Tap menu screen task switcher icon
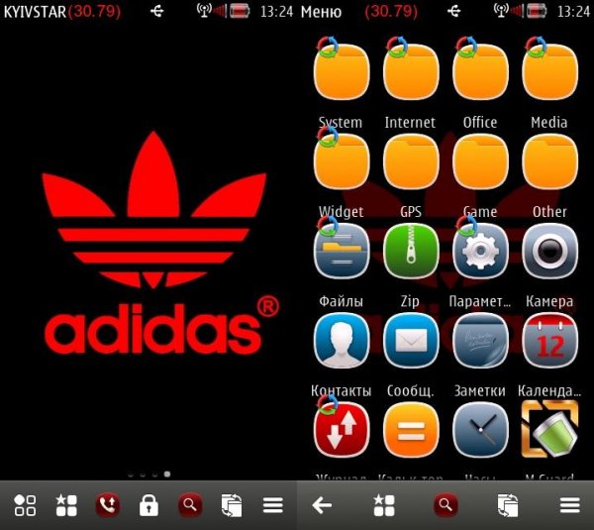Viewport: 594px width, 530px height. [x=508, y=505]
